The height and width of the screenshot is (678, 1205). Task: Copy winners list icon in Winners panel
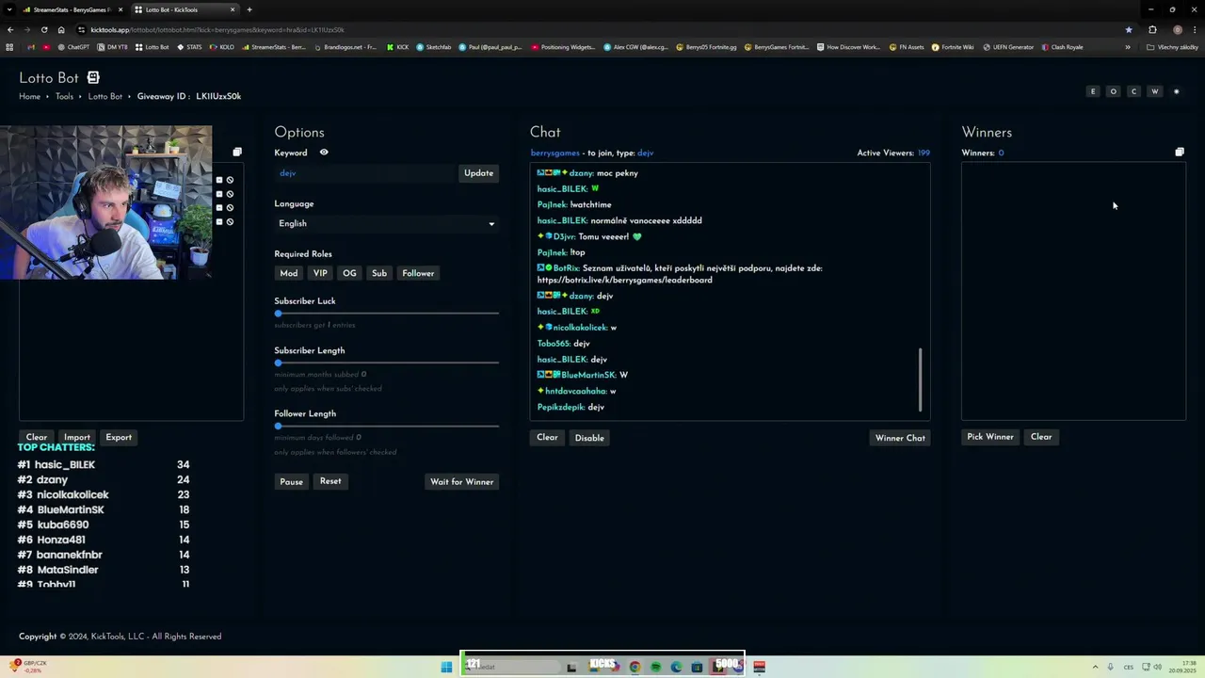(1180, 152)
